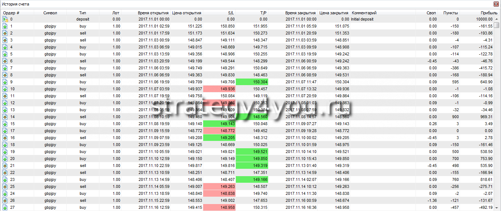Click the deposit icon for order 0
This screenshot has height=211, width=501.
[x=5, y=19]
